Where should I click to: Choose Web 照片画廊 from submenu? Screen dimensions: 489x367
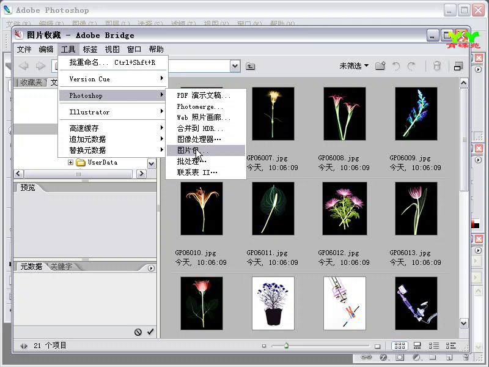pos(206,117)
